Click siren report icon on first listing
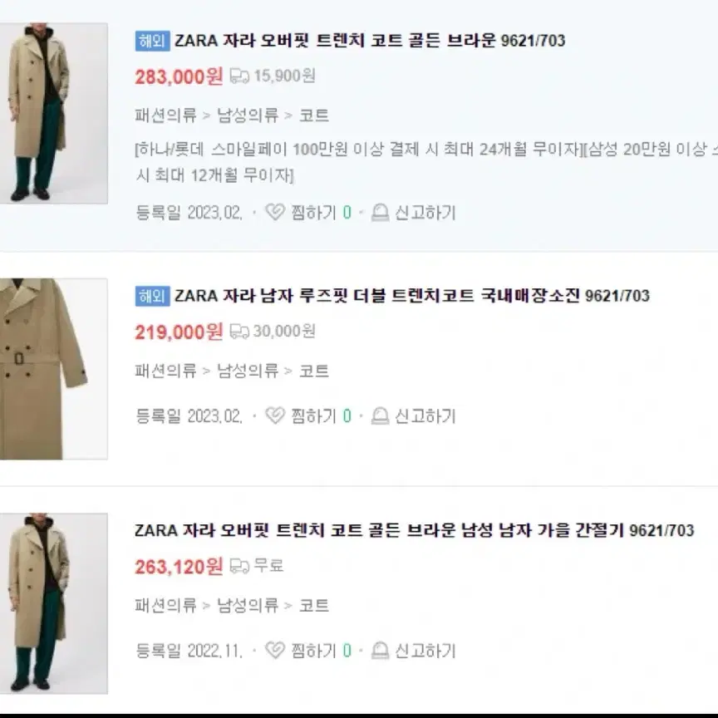Viewport: 718px width, 718px height. (380, 212)
